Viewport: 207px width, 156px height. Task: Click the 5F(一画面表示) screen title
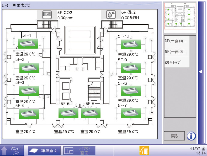pyautogui.click(x=16, y=5)
